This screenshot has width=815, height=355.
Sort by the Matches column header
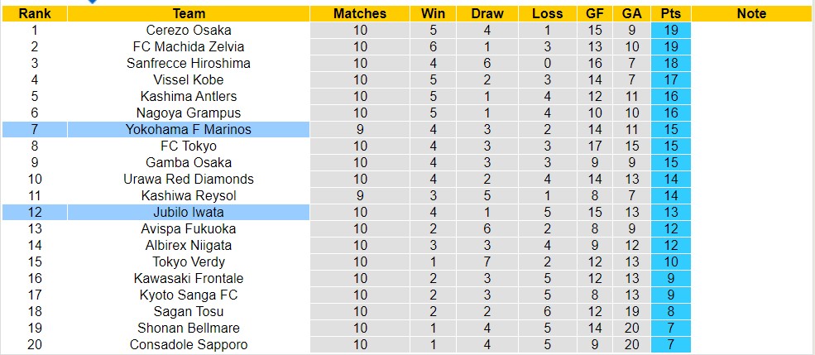pyautogui.click(x=360, y=13)
